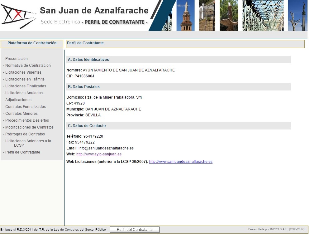
Task: Open Modificaciones de Contratos
Action: click(29, 127)
